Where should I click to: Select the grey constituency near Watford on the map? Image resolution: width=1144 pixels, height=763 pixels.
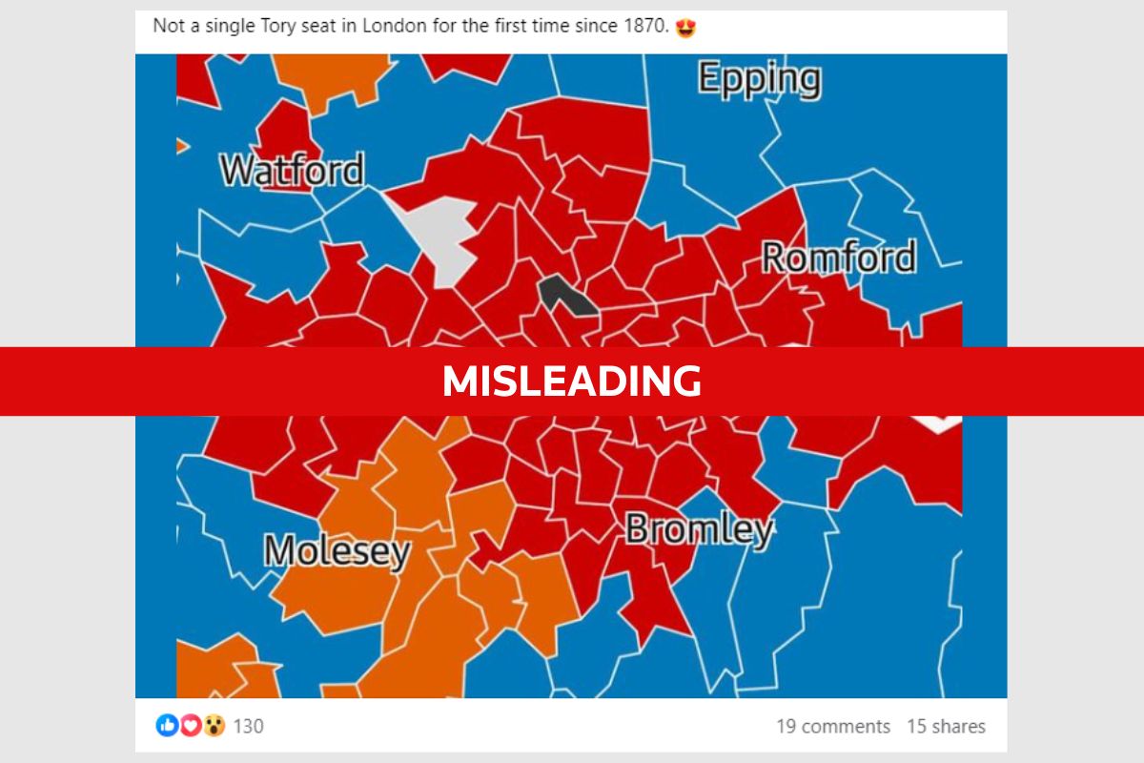click(x=448, y=238)
